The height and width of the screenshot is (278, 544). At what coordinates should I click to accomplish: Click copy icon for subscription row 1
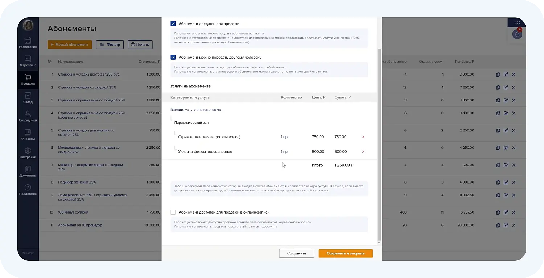(x=498, y=75)
